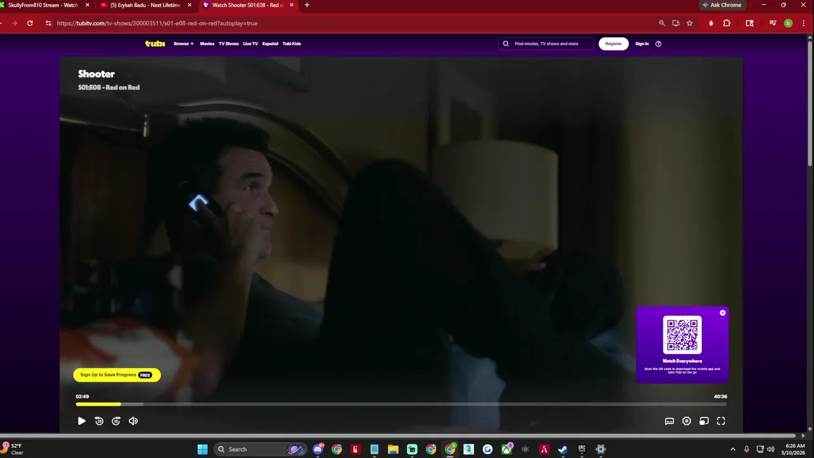
Task: Click the Register button
Action: [614, 44]
